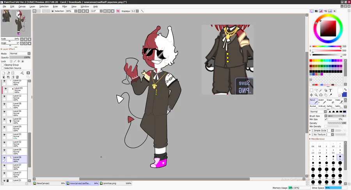This screenshot has height=190, width=351.
Task: Select the Water brush tool
Action: (x=339, y=101)
